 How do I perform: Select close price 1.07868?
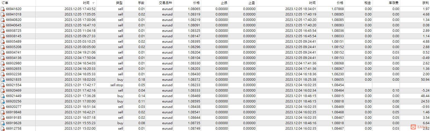click(x=338, y=9)
